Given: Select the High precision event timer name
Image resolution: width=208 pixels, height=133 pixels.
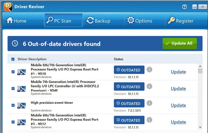Looking at the screenshot, I should tap(52, 103).
